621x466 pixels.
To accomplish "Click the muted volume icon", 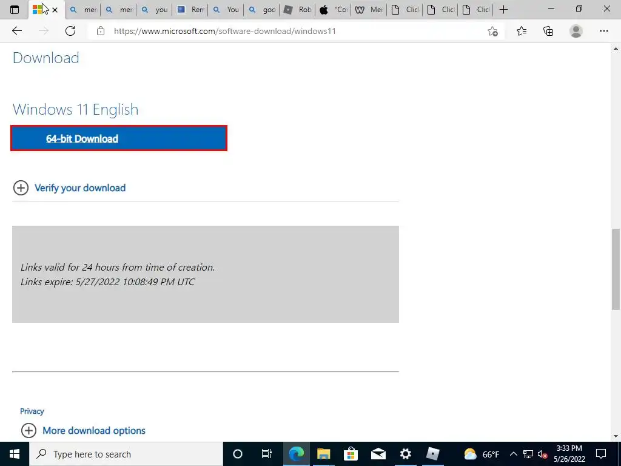I will [x=542, y=454].
